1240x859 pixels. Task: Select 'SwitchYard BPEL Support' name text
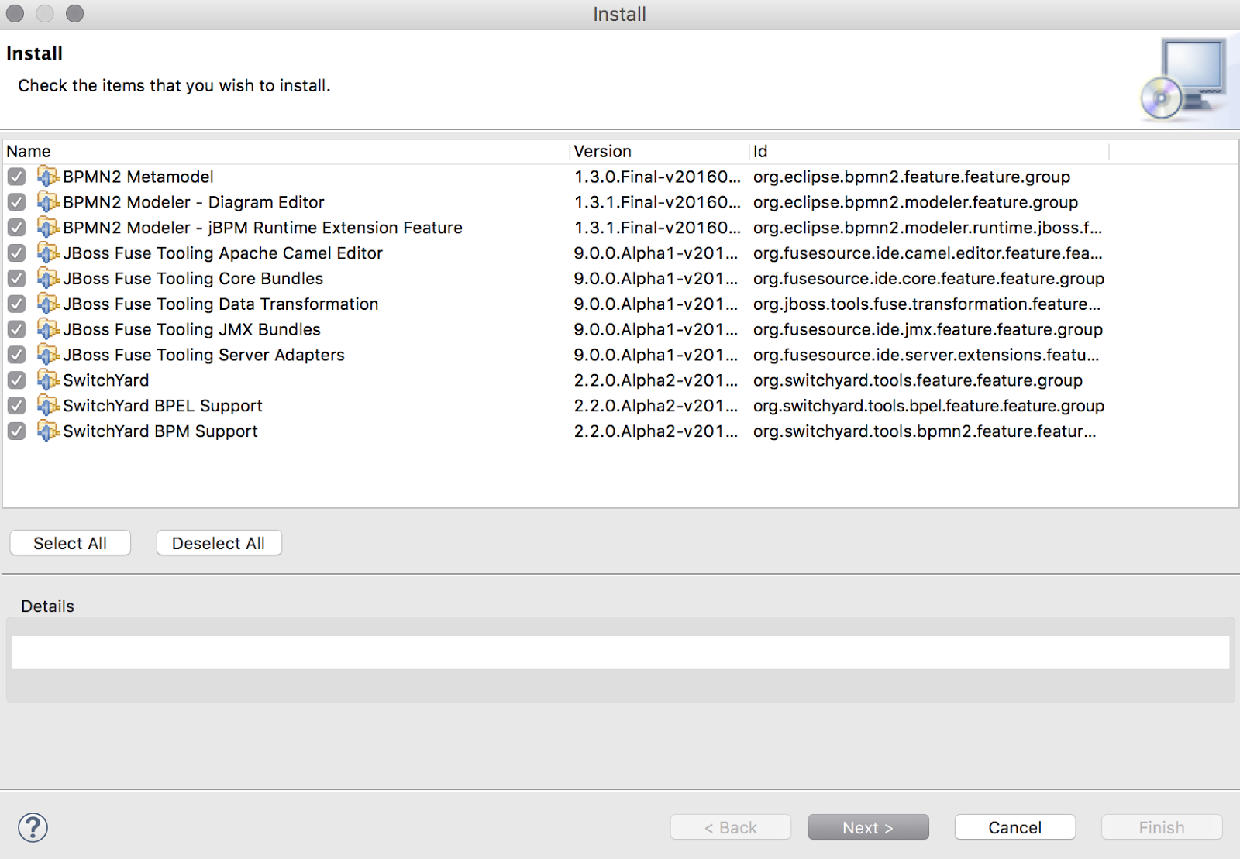click(163, 406)
